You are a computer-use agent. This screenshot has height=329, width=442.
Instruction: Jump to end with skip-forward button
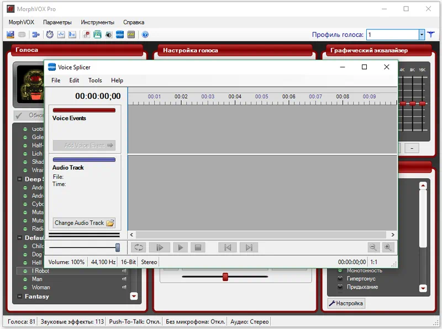[249, 248]
